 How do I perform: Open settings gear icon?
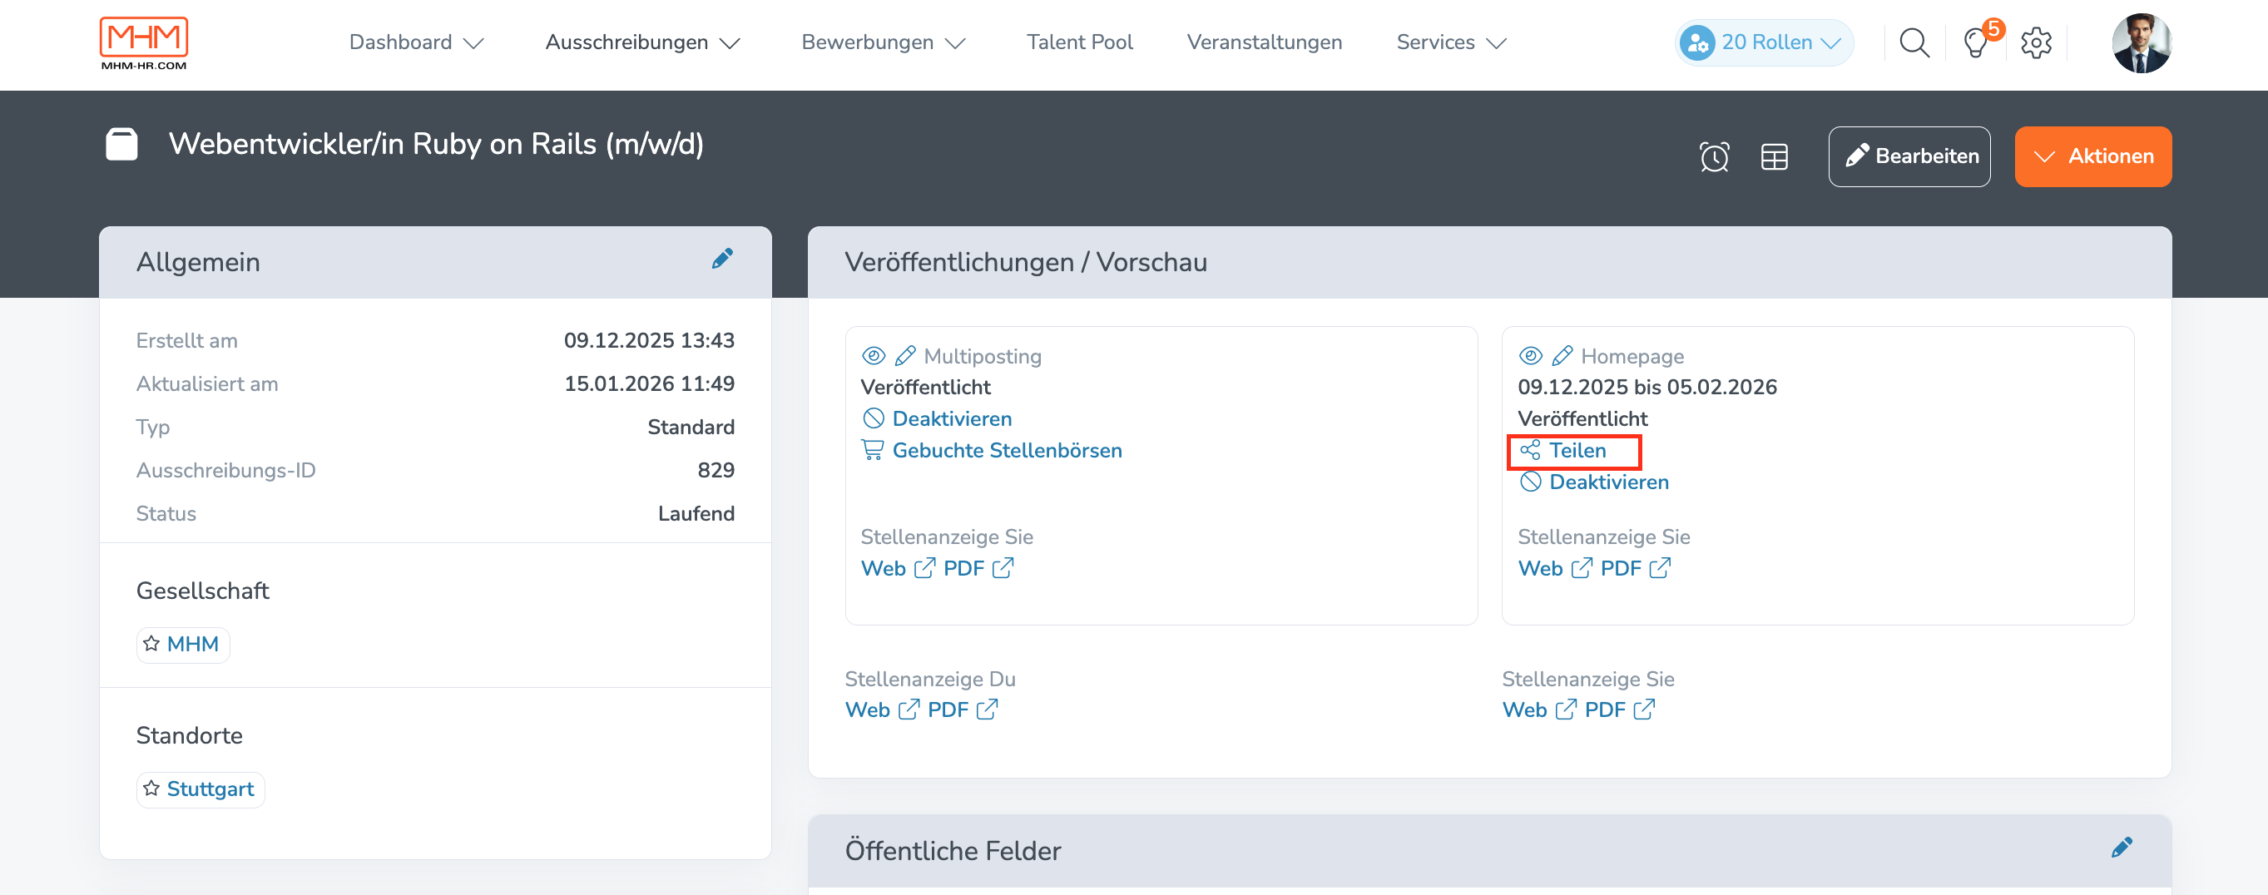pyautogui.click(x=2036, y=42)
